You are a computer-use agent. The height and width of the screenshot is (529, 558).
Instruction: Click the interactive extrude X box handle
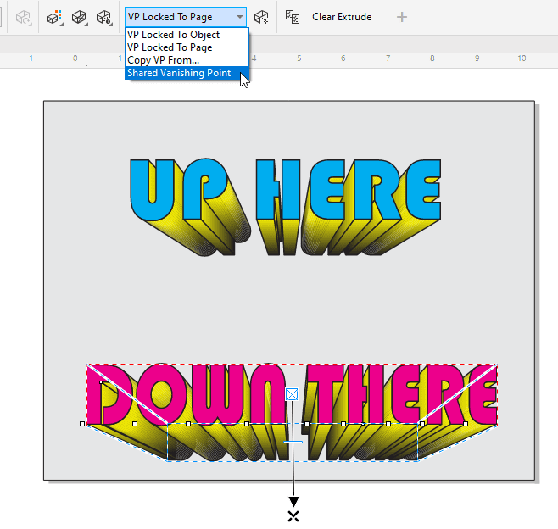(x=292, y=393)
